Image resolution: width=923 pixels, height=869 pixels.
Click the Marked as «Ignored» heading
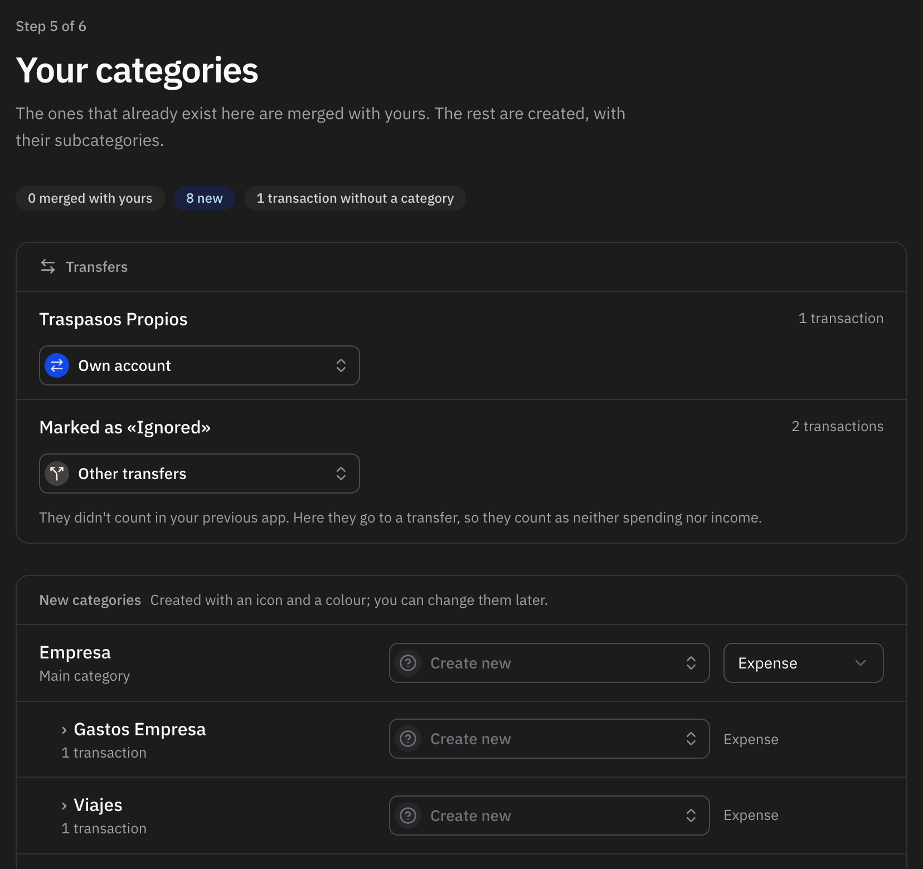tap(125, 427)
